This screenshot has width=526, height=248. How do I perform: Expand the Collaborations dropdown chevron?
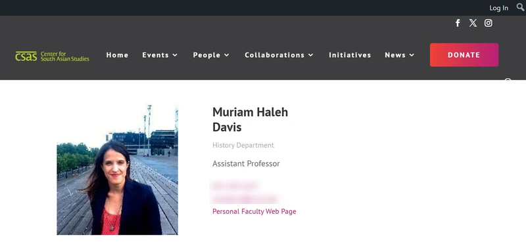pos(310,55)
